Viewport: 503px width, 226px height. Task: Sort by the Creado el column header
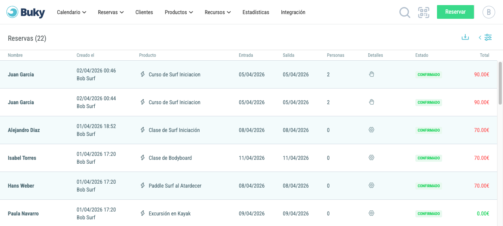pos(85,55)
